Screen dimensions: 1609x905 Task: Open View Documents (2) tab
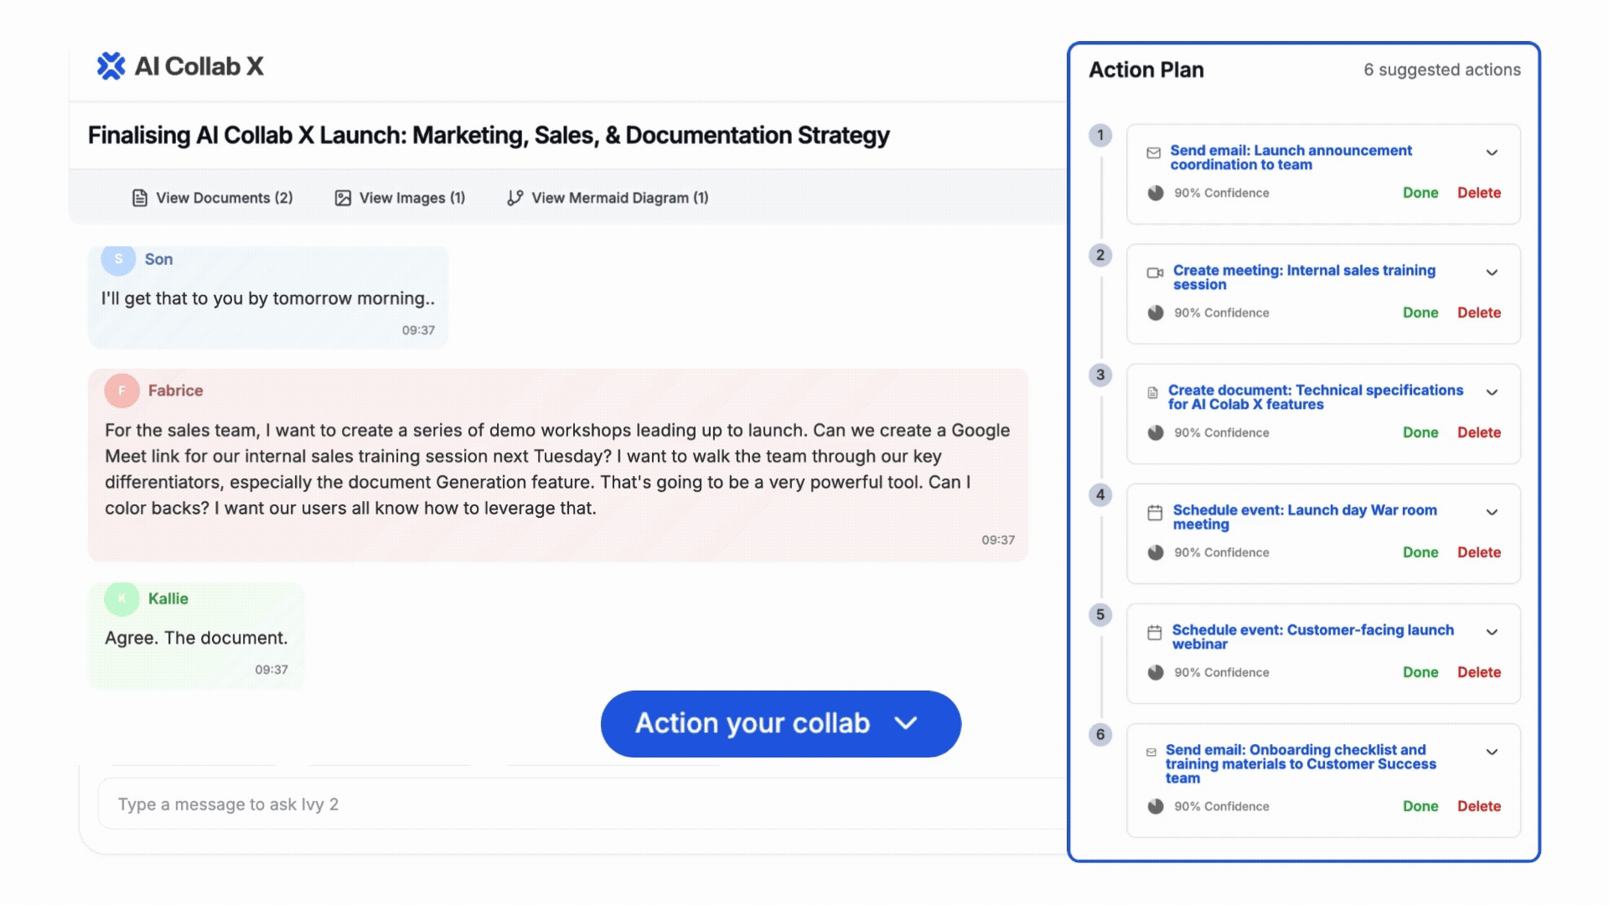tap(213, 198)
